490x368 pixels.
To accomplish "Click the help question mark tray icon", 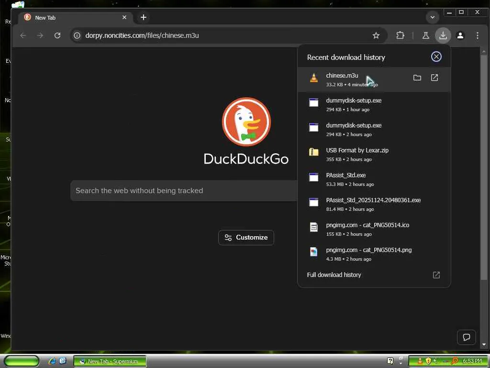I will point(390,361).
